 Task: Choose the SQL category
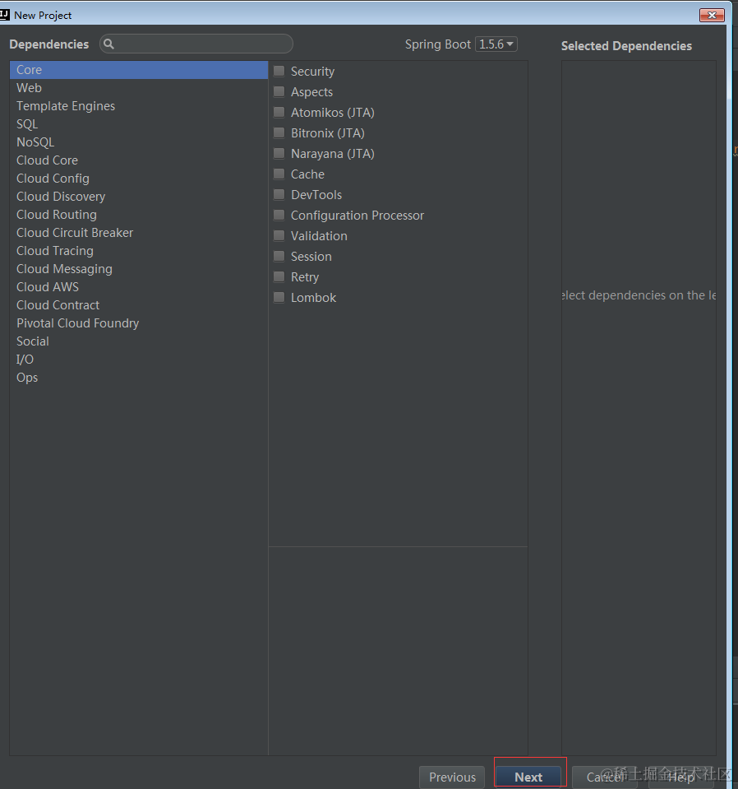(x=139, y=124)
